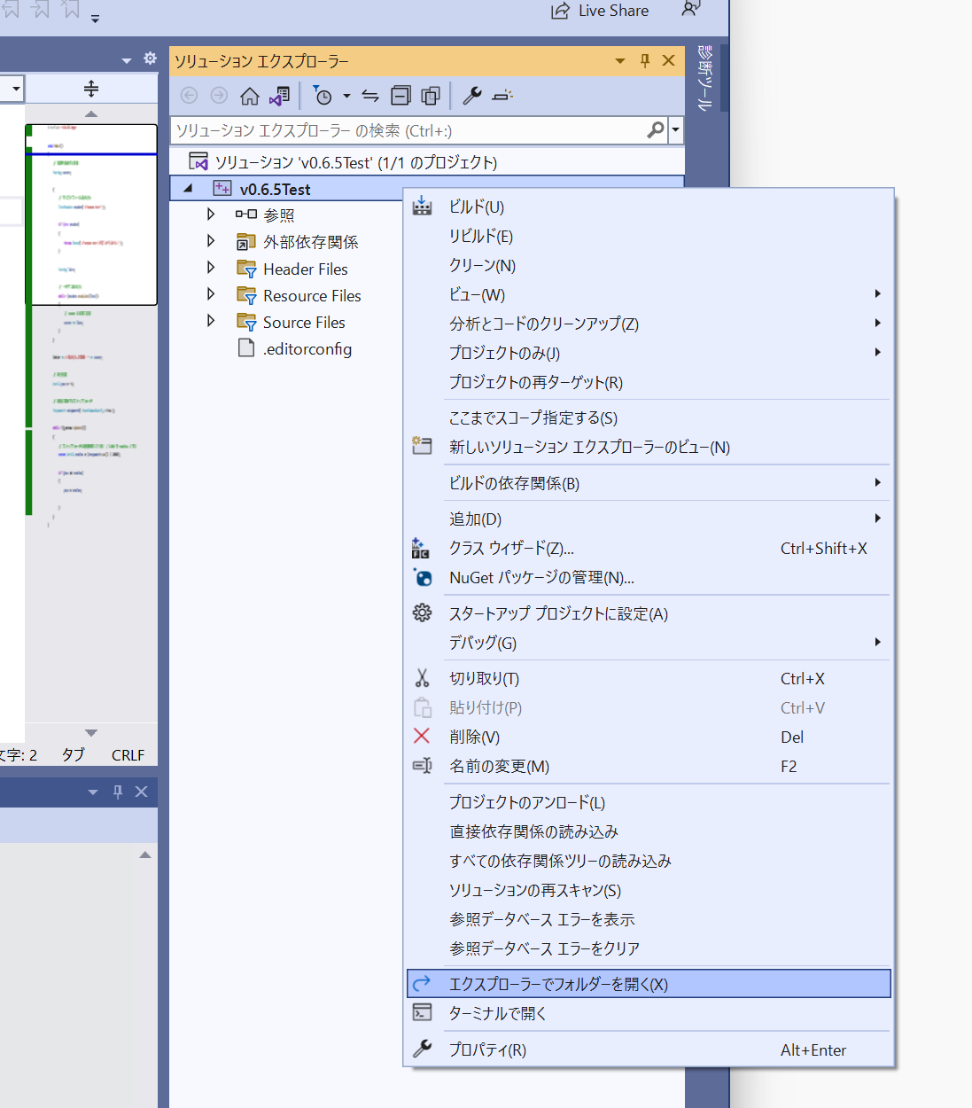Click the CRLF line ending indicator
This screenshot has width=972, height=1108.
128,755
